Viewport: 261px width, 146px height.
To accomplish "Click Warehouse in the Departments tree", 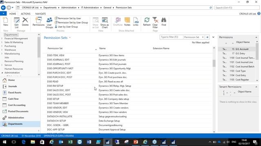I will pyautogui.click(x=10, y=50).
